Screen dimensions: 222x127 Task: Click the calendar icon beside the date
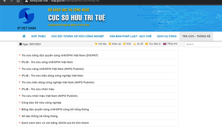tap(21, 44)
